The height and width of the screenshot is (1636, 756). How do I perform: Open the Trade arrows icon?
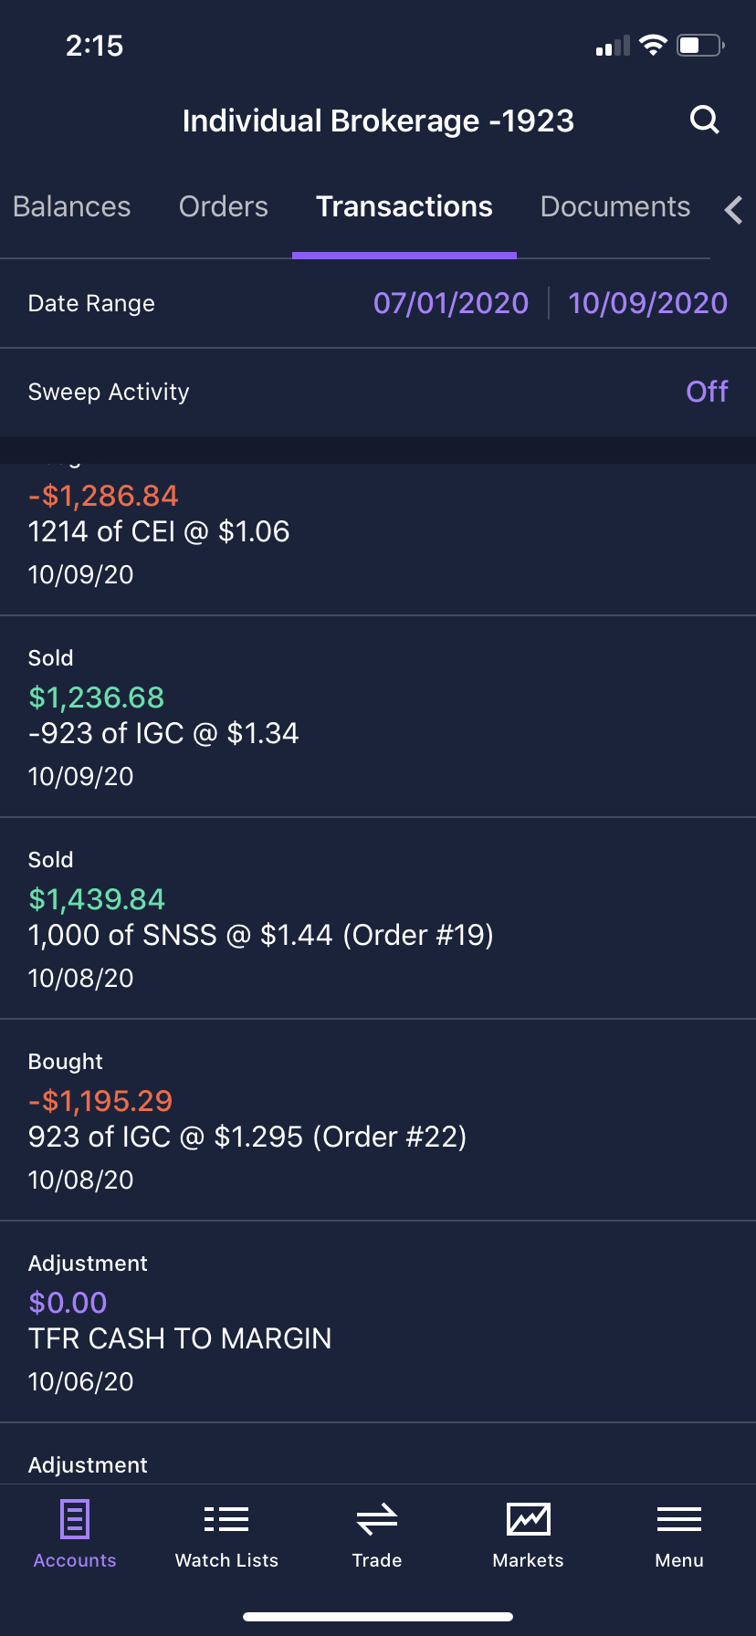pyautogui.click(x=377, y=1520)
